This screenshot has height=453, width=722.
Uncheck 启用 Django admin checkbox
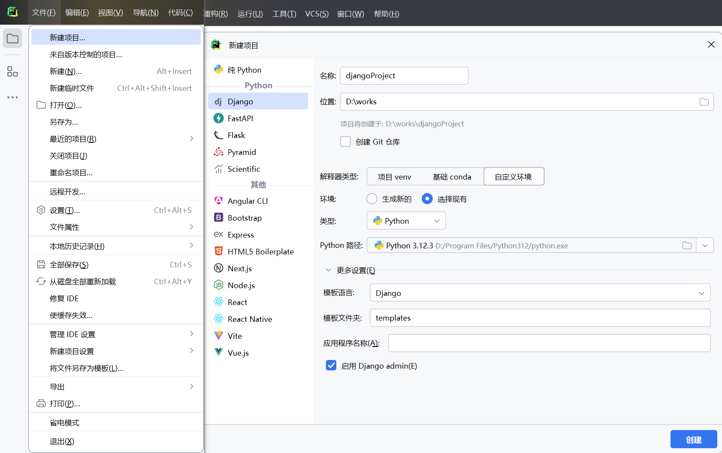331,366
